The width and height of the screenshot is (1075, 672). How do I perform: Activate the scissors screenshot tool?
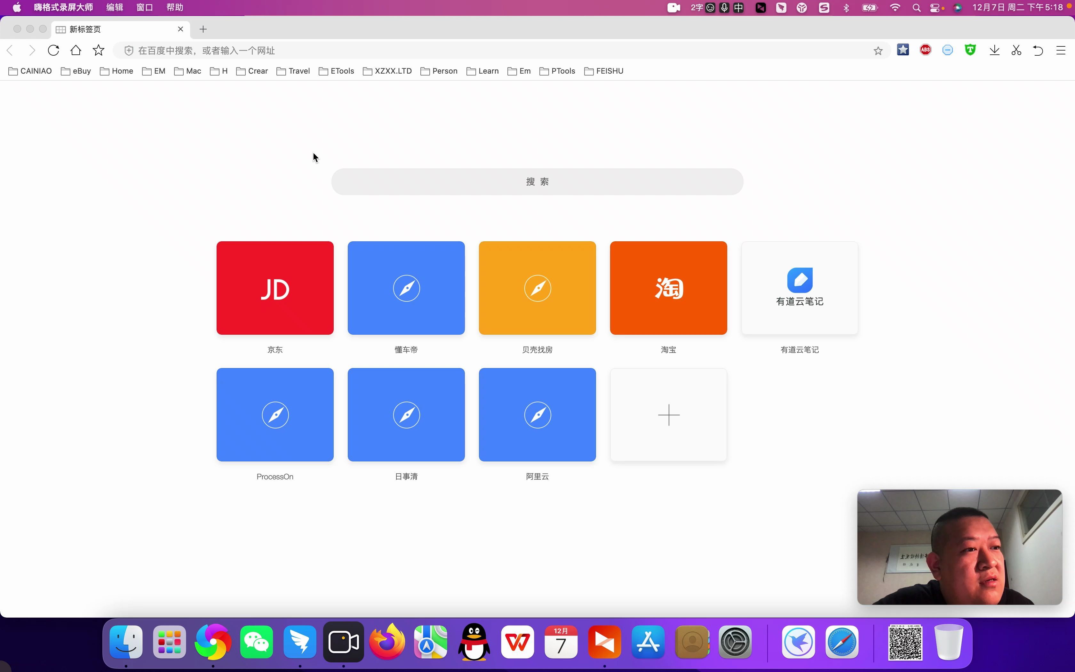click(1016, 50)
